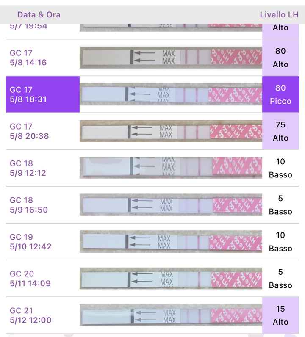View the test strip image from 5/11 14:09

coord(171,279)
